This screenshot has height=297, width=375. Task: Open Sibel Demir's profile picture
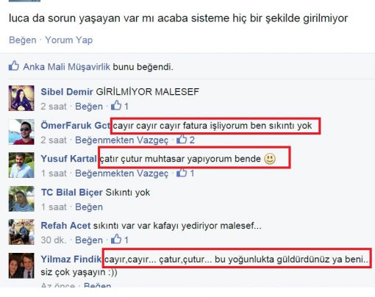pos(21,98)
